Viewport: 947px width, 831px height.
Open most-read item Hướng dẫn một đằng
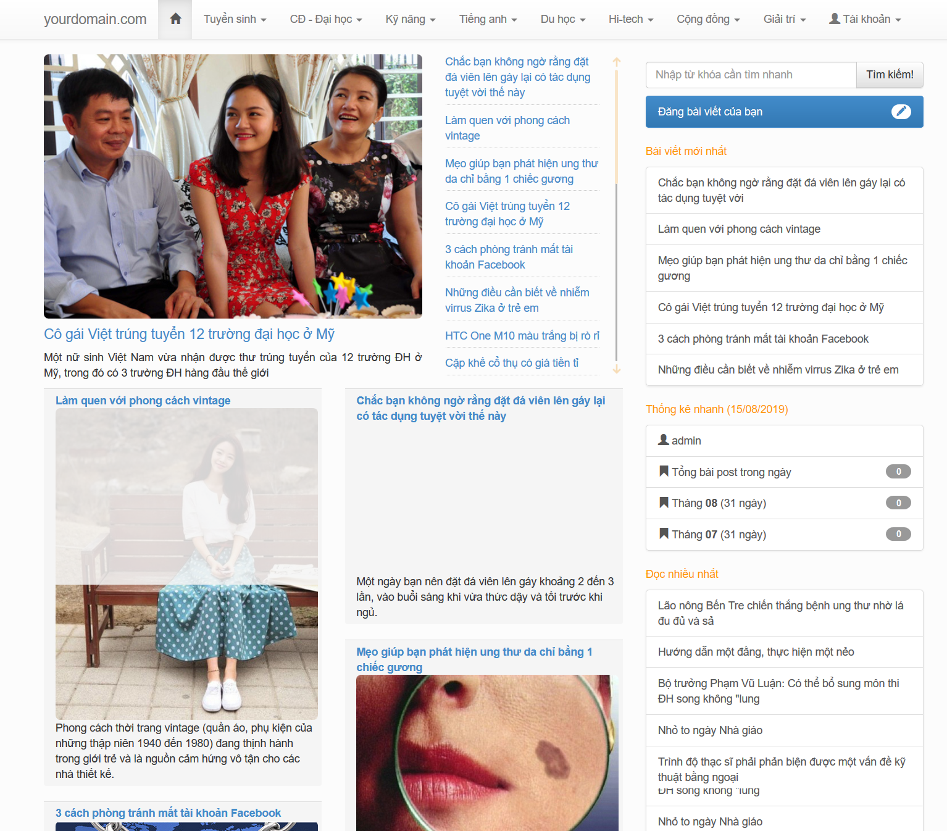tap(784, 652)
